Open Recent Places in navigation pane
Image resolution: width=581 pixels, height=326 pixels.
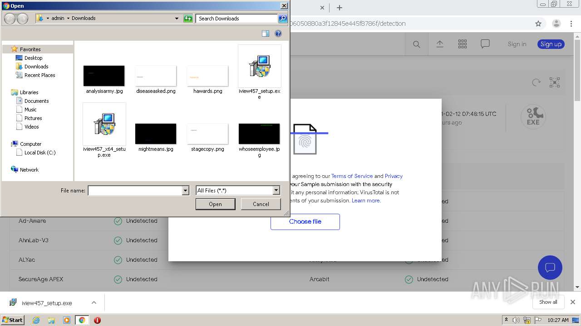(39, 75)
